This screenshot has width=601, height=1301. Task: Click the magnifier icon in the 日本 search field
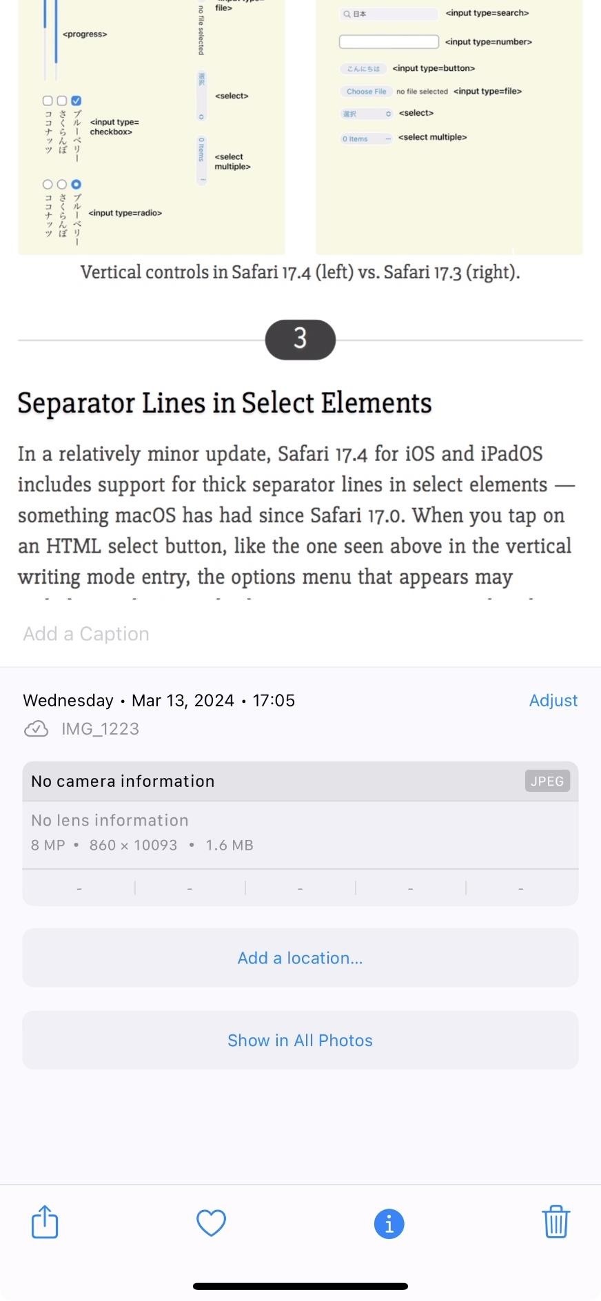click(x=345, y=13)
